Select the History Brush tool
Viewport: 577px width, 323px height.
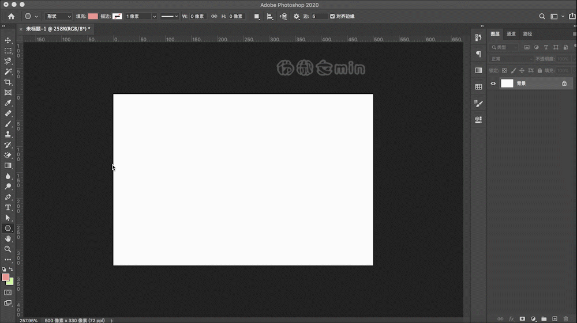[x=8, y=145]
